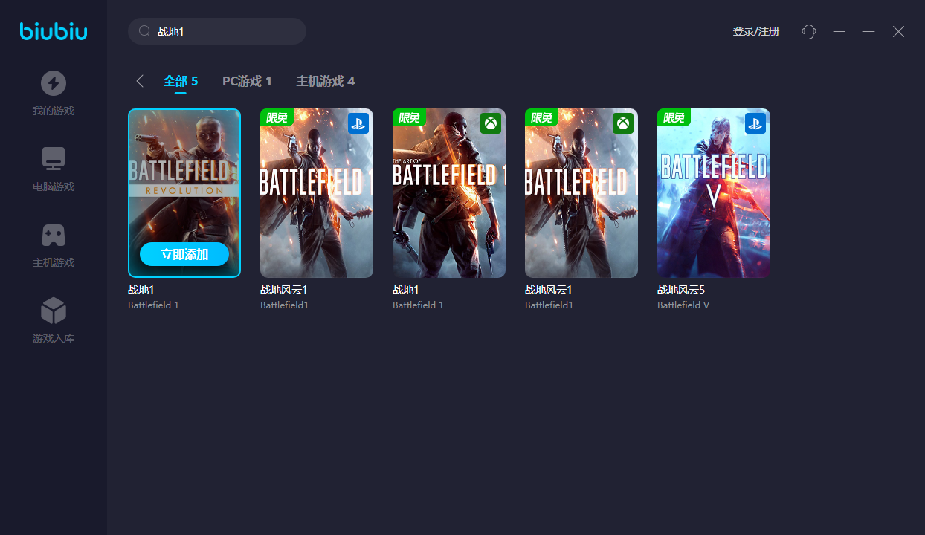Click the 战地1 search field
925x535 pixels.
click(x=217, y=31)
